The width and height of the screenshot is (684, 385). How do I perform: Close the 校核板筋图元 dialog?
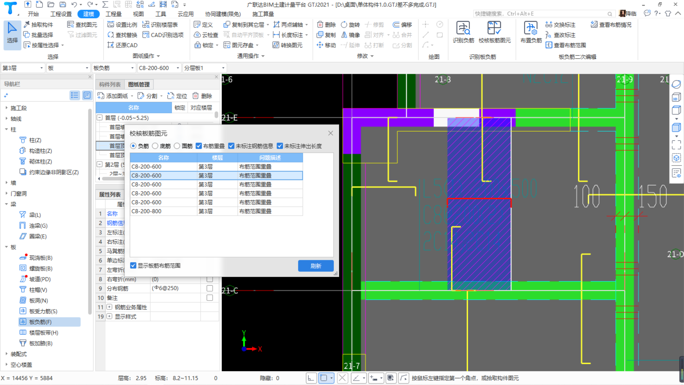pyautogui.click(x=331, y=133)
